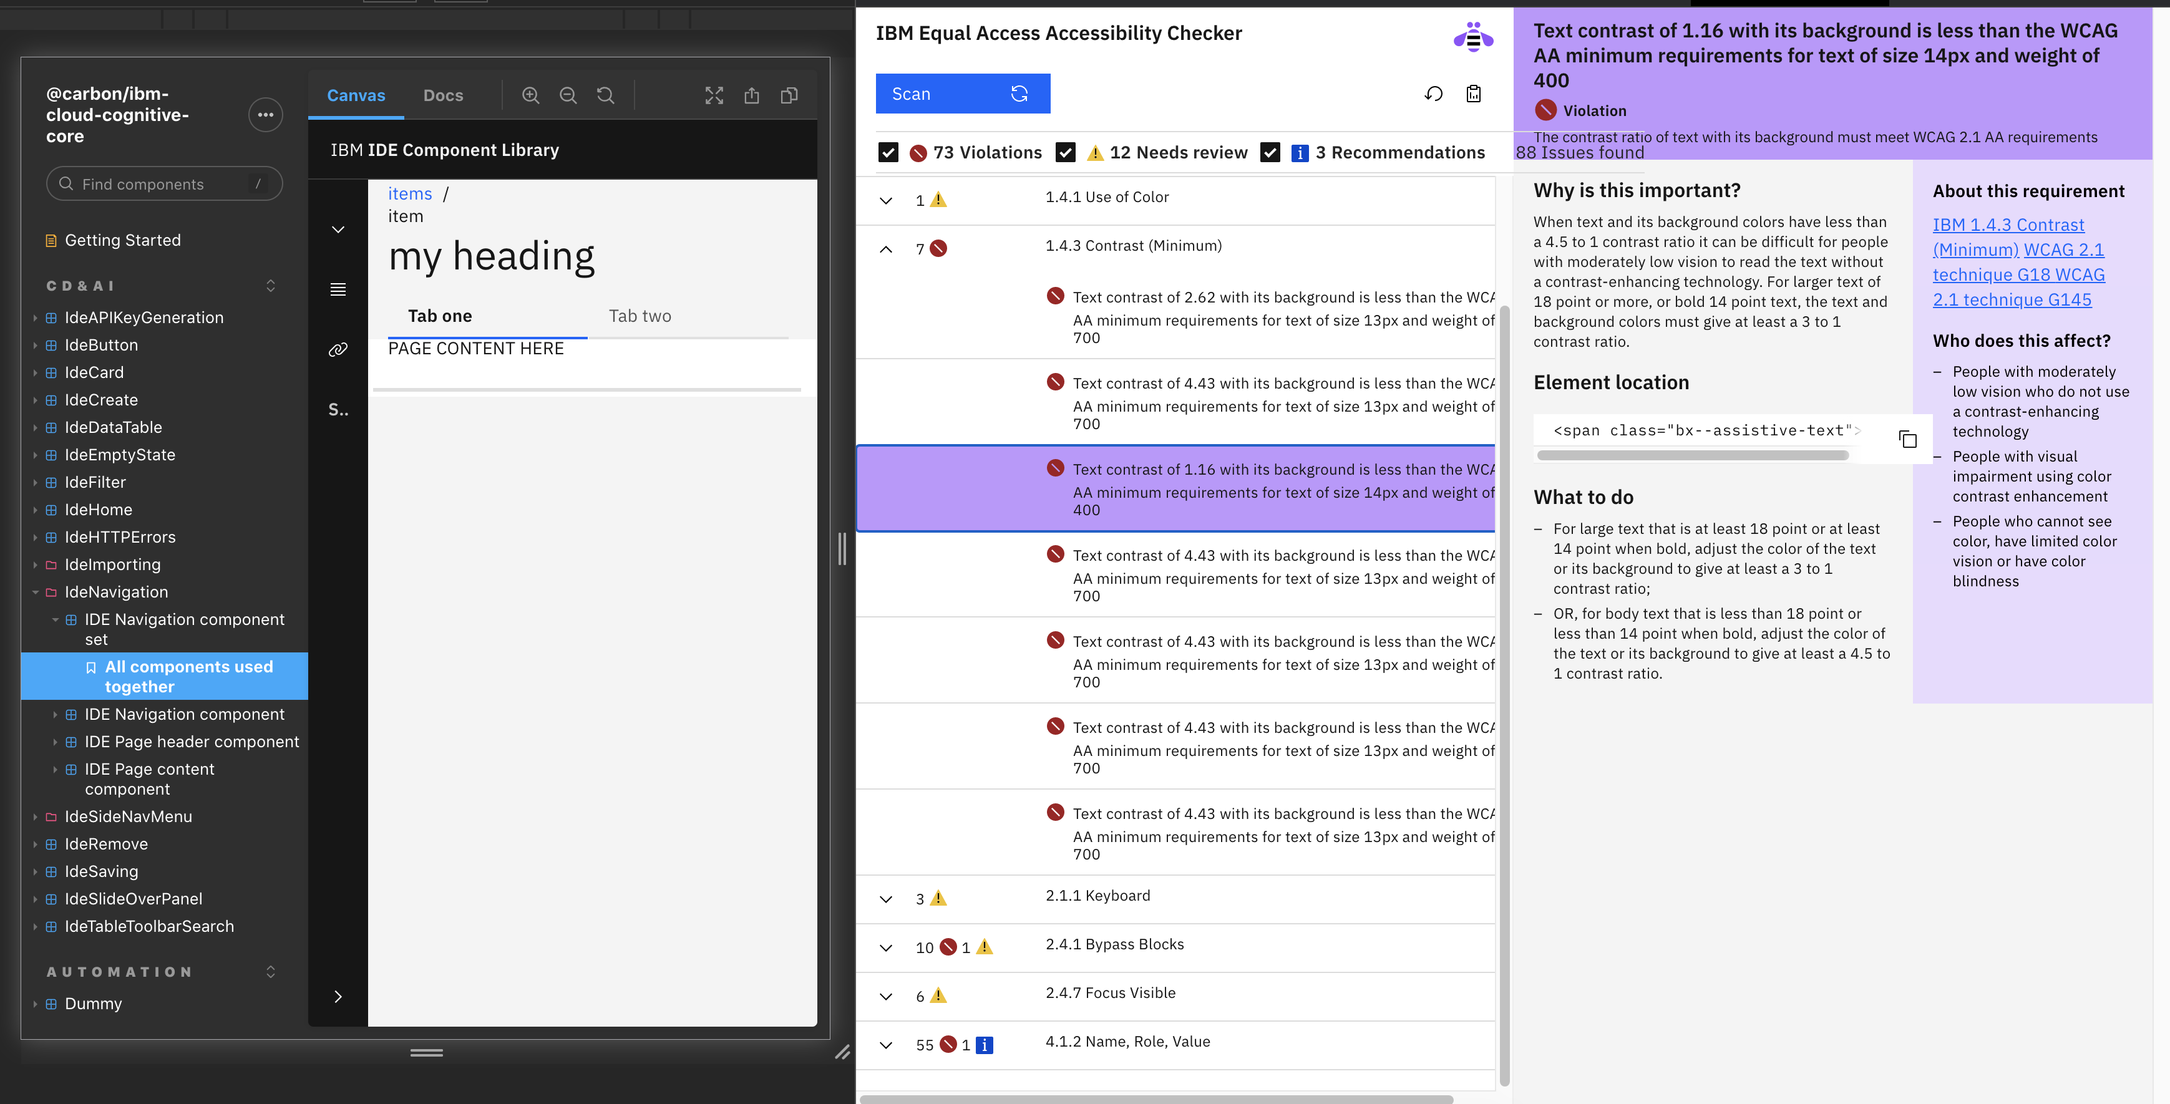
Task: Open IdeButton in the sidebar tree
Action: (101, 346)
